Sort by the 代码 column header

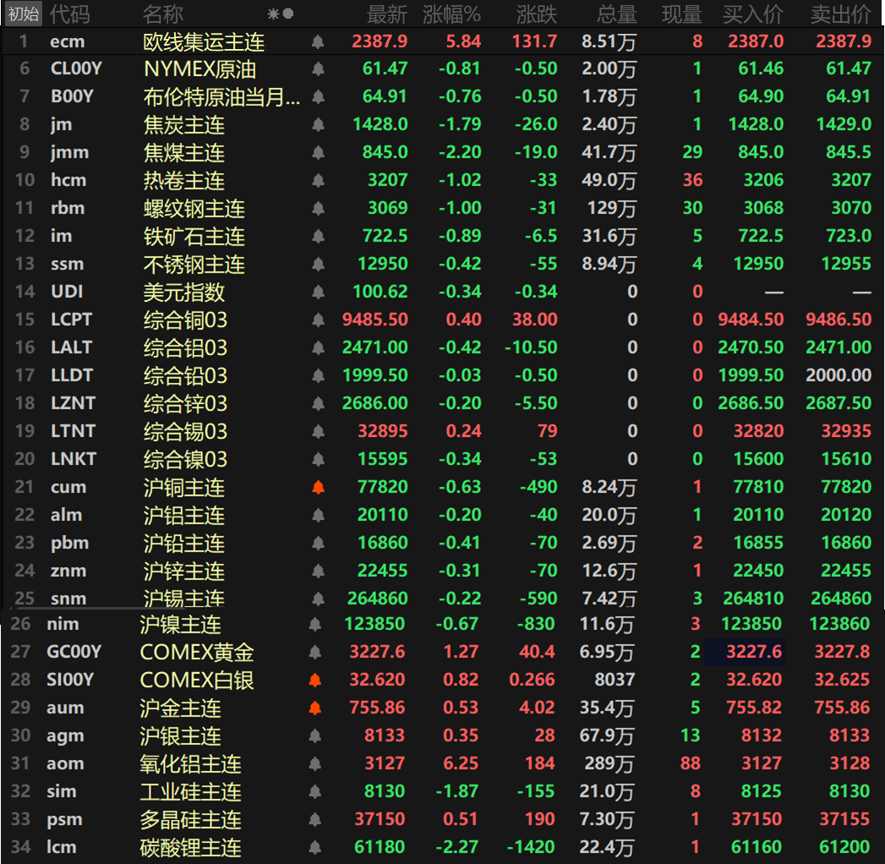point(70,14)
